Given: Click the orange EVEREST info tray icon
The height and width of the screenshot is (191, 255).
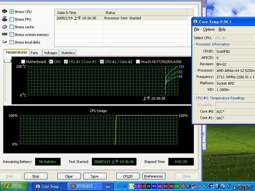Looking at the screenshot, I should [x=183, y=186].
